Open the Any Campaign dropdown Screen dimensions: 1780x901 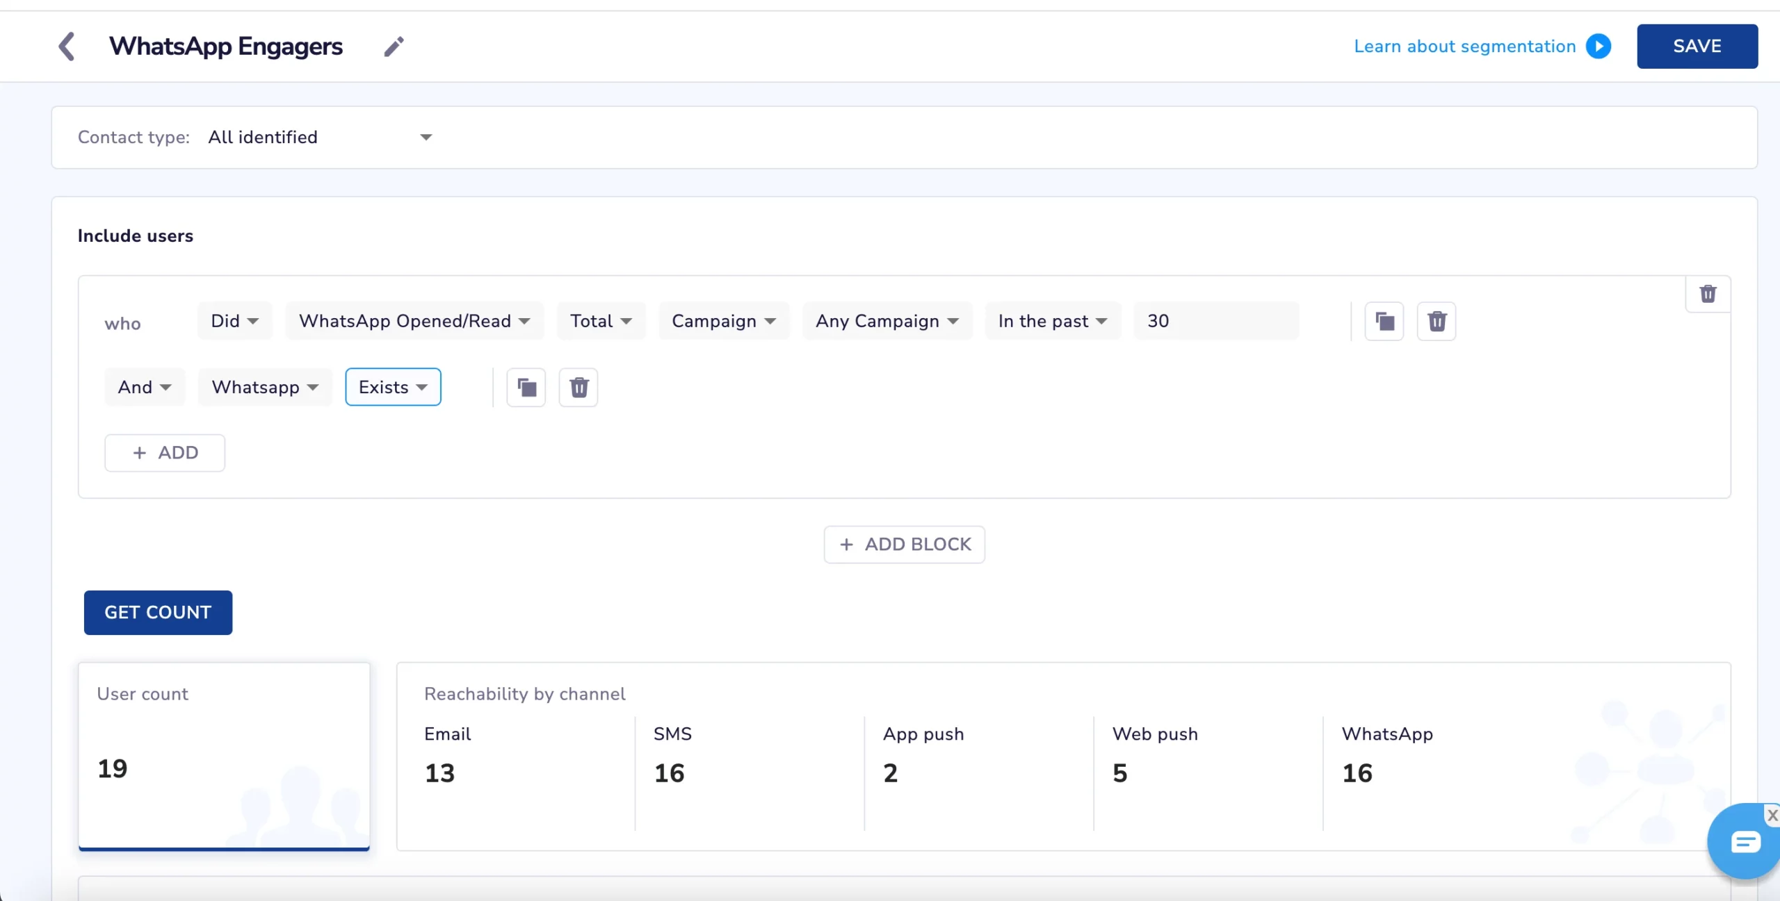click(887, 321)
